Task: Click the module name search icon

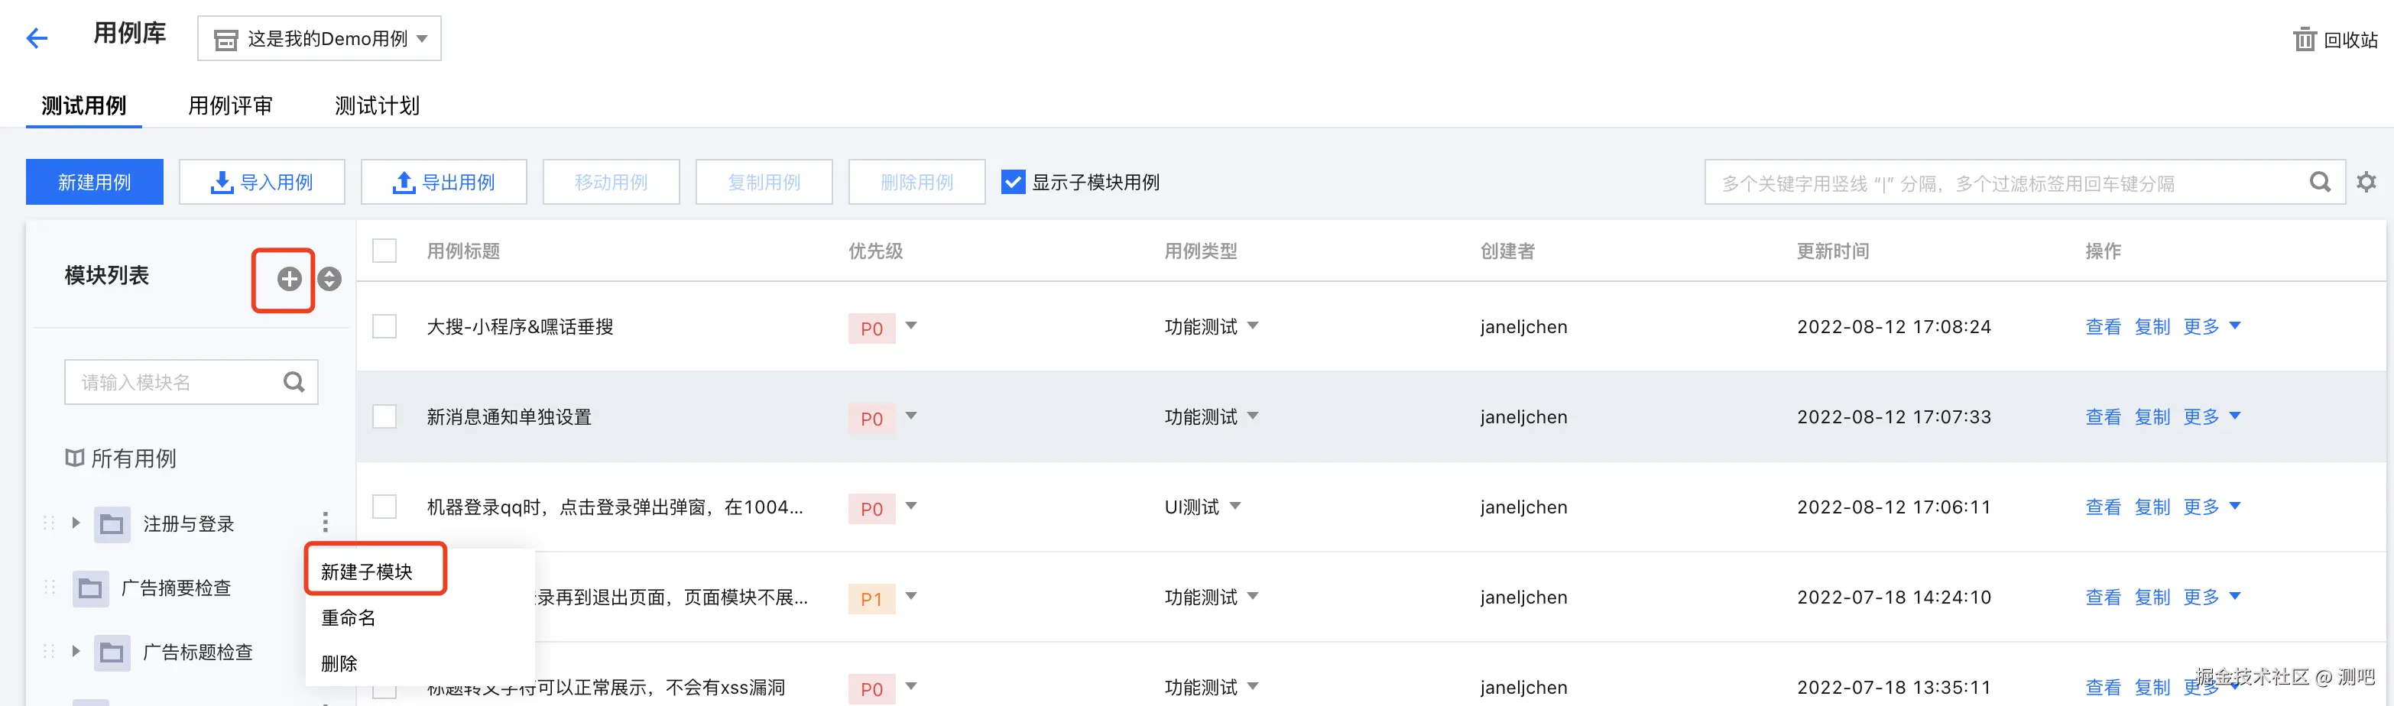Action: (x=294, y=382)
